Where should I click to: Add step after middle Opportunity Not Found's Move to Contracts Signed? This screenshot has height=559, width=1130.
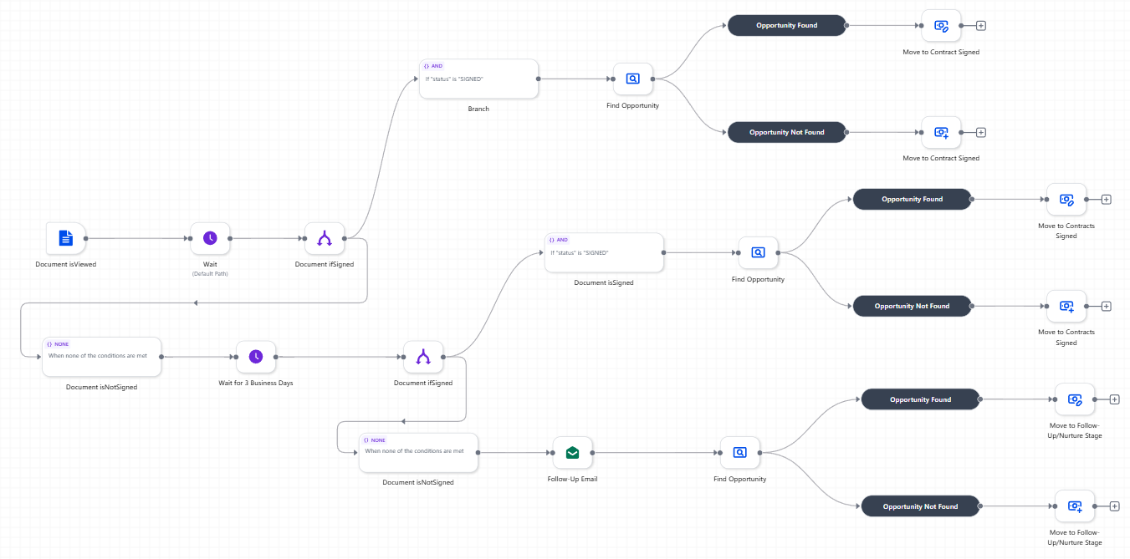coord(1107,306)
